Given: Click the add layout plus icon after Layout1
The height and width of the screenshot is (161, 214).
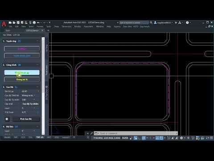Looking at the screenshot, I should tap(74, 137).
